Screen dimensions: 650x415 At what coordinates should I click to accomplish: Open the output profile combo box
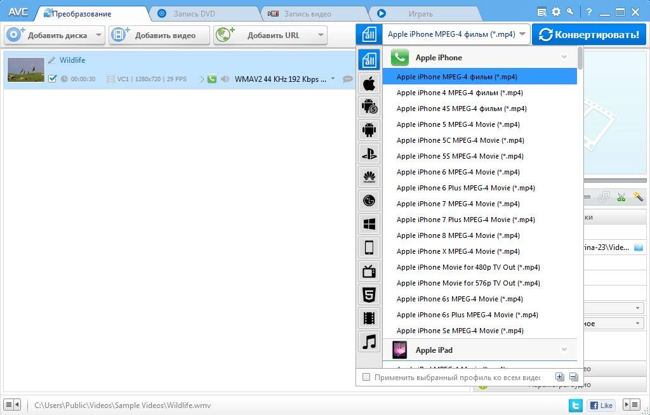(x=456, y=34)
